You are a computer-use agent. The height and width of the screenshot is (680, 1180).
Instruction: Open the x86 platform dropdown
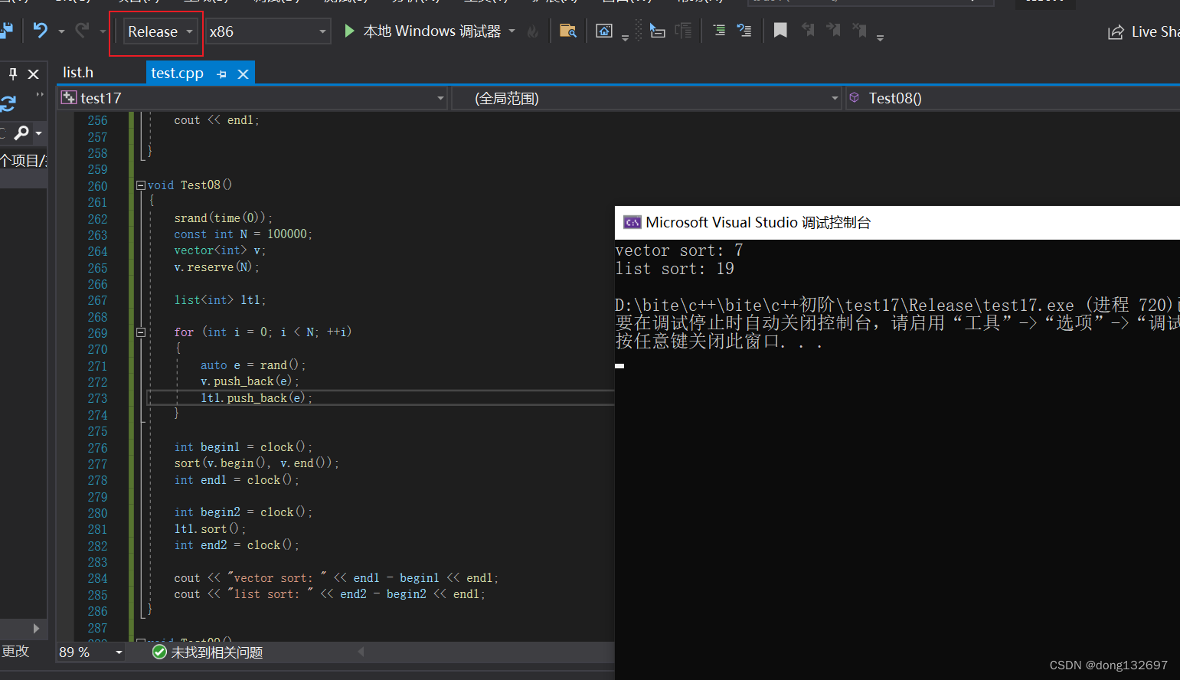(268, 31)
